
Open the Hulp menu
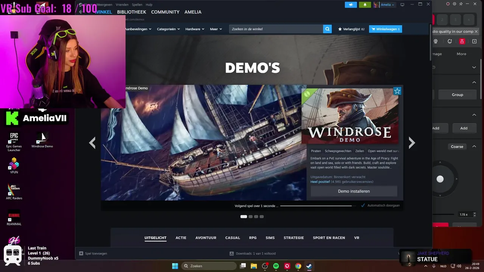(x=149, y=5)
